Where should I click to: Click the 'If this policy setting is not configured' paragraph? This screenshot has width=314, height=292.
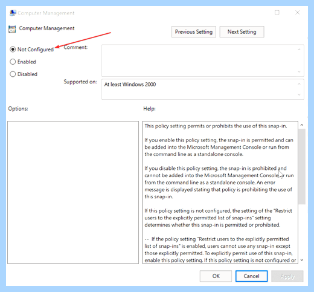click(x=218, y=218)
